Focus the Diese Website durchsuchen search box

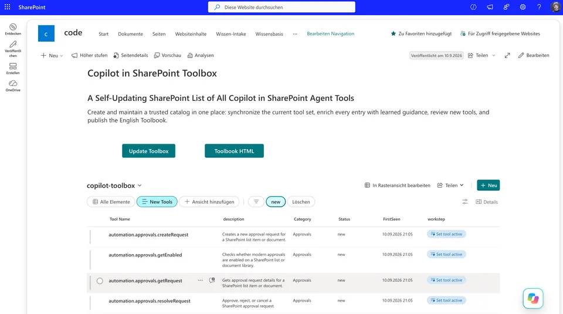click(281, 7)
